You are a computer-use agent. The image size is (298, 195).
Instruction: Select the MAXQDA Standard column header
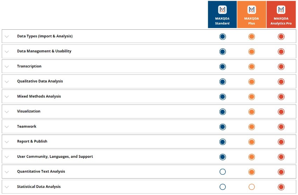click(222, 14)
